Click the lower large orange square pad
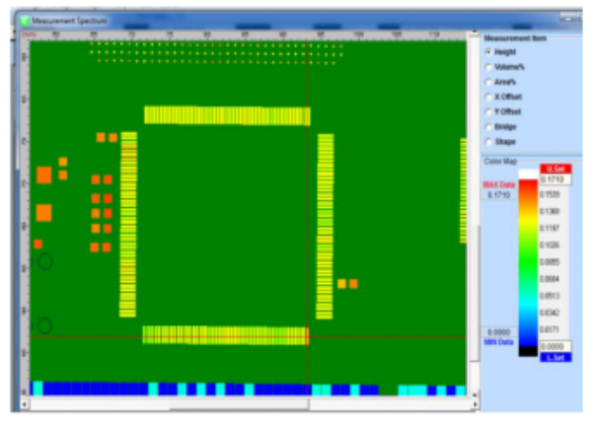The image size is (600, 421). click(44, 213)
